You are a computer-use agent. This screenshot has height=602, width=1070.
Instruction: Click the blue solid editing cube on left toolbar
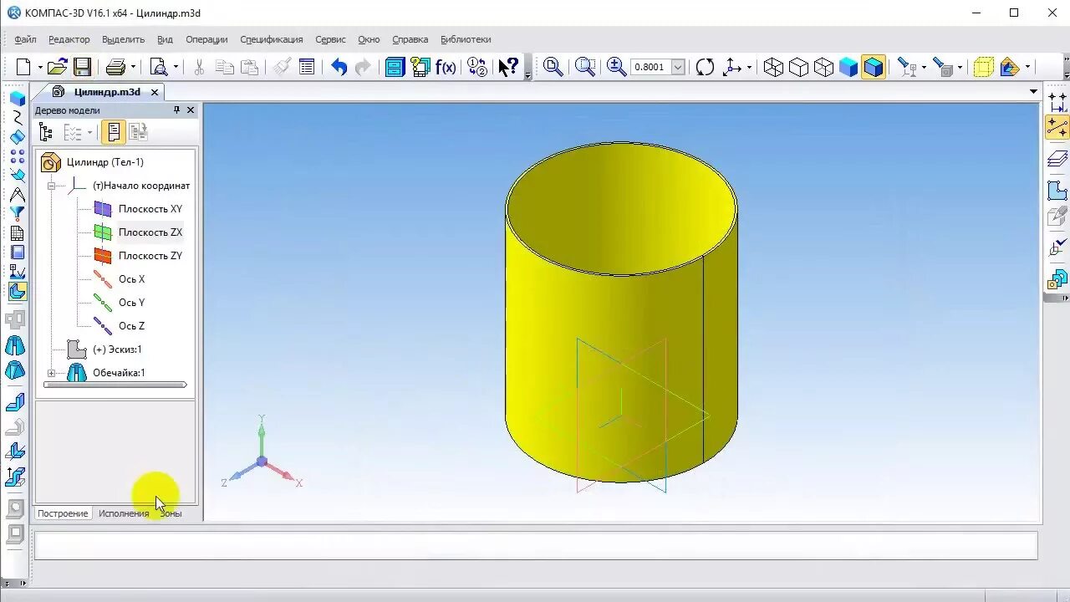(x=17, y=99)
